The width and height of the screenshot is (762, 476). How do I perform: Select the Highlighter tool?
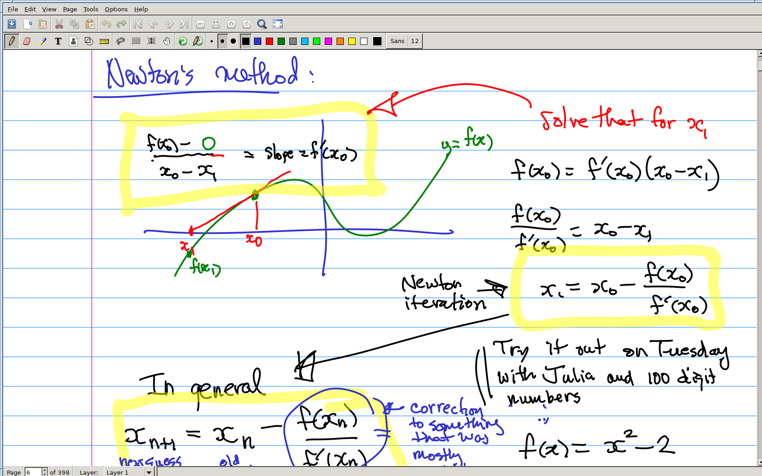(43, 41)
